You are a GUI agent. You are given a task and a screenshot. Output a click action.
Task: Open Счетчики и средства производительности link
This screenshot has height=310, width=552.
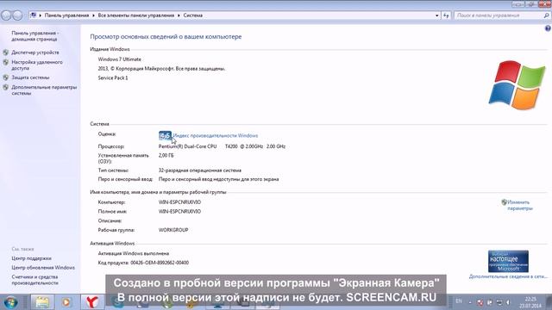[34, 280]
